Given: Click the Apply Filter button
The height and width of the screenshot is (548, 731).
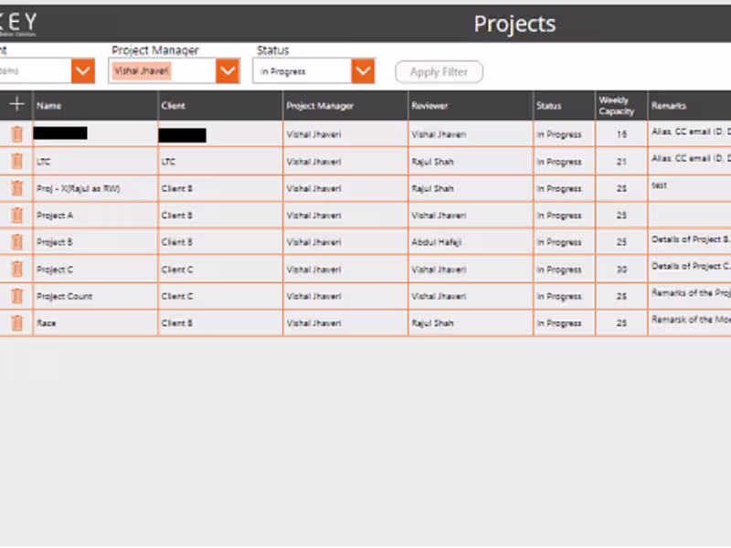Looking at the screenshot, I should coord(439,71).
